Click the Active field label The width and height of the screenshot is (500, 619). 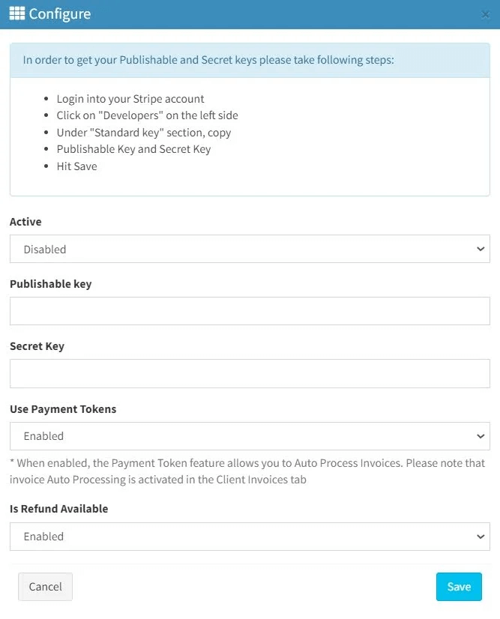click(25, 222)
